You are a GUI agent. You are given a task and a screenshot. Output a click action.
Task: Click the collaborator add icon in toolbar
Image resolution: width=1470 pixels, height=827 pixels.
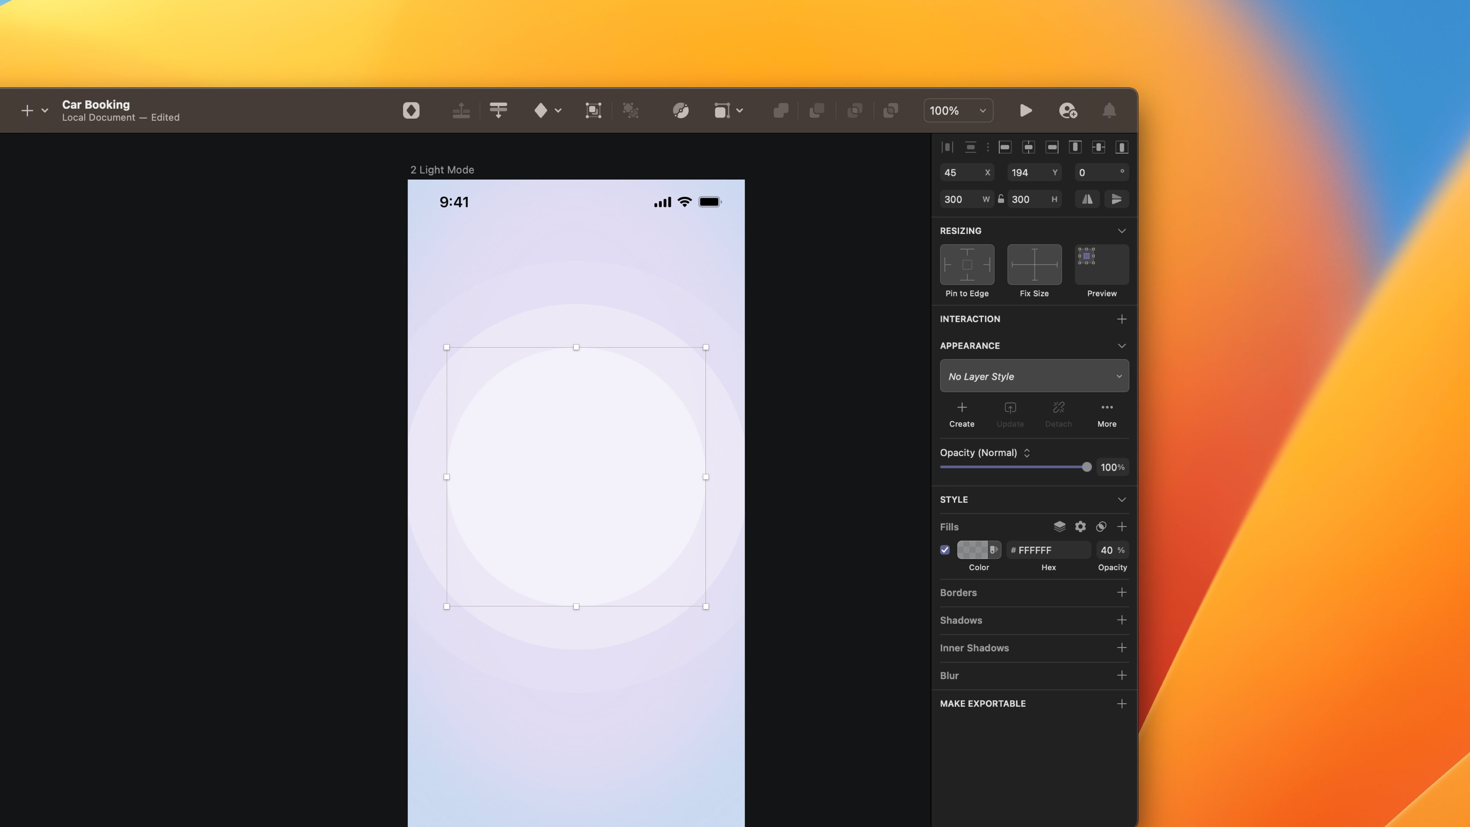click(x=1068, y=110)
